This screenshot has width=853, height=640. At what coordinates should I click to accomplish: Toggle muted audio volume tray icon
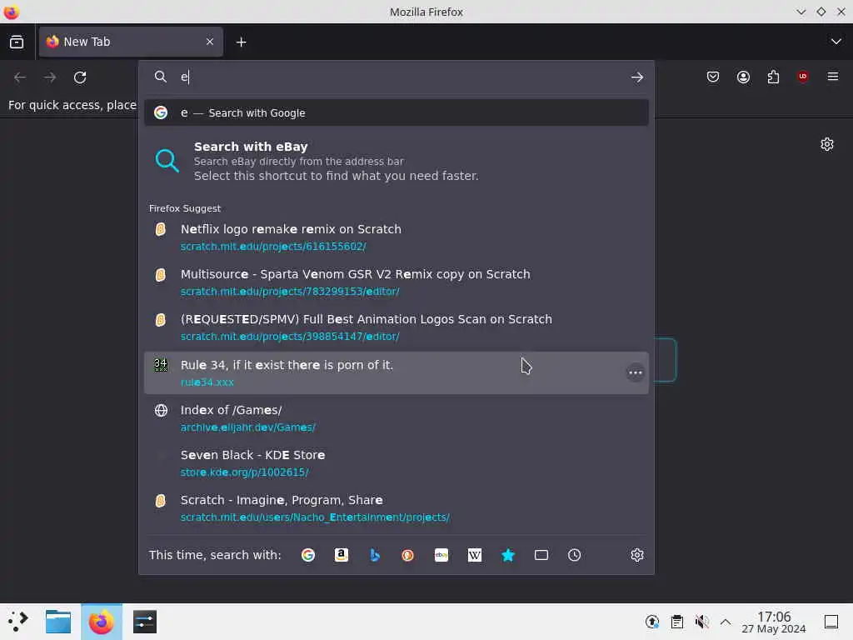(x=701, y=622)
